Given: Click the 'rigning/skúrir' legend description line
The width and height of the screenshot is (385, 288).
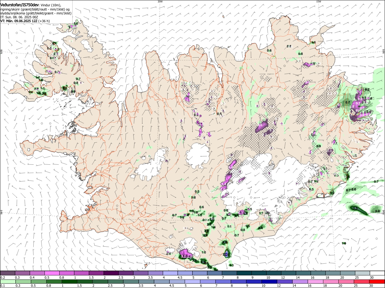Looking at the screenshot, I should coord(35,9).
